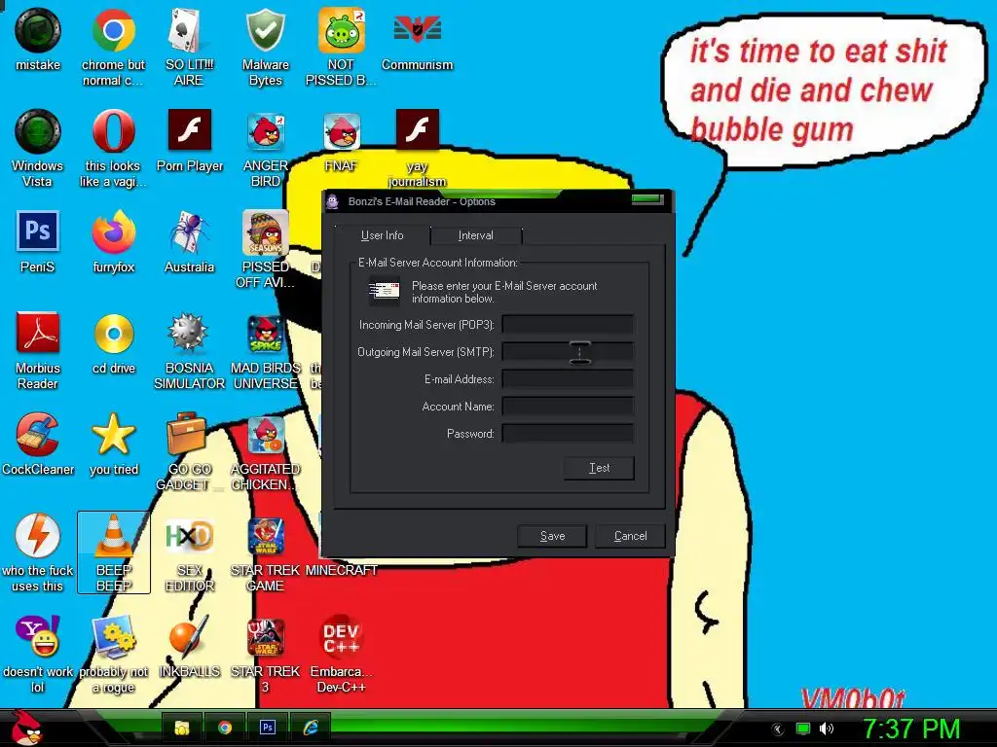This screenshot has height=747, width=997.
Task: Open Internet Explorer from the taskbar
Action: click(311, 728)
